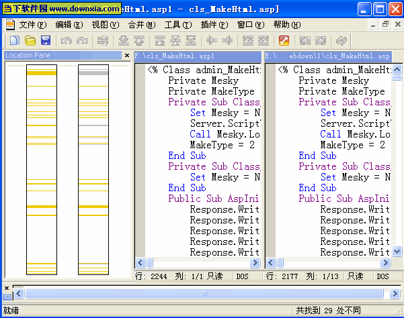Open the 工具(T) menu

point(178,25)
